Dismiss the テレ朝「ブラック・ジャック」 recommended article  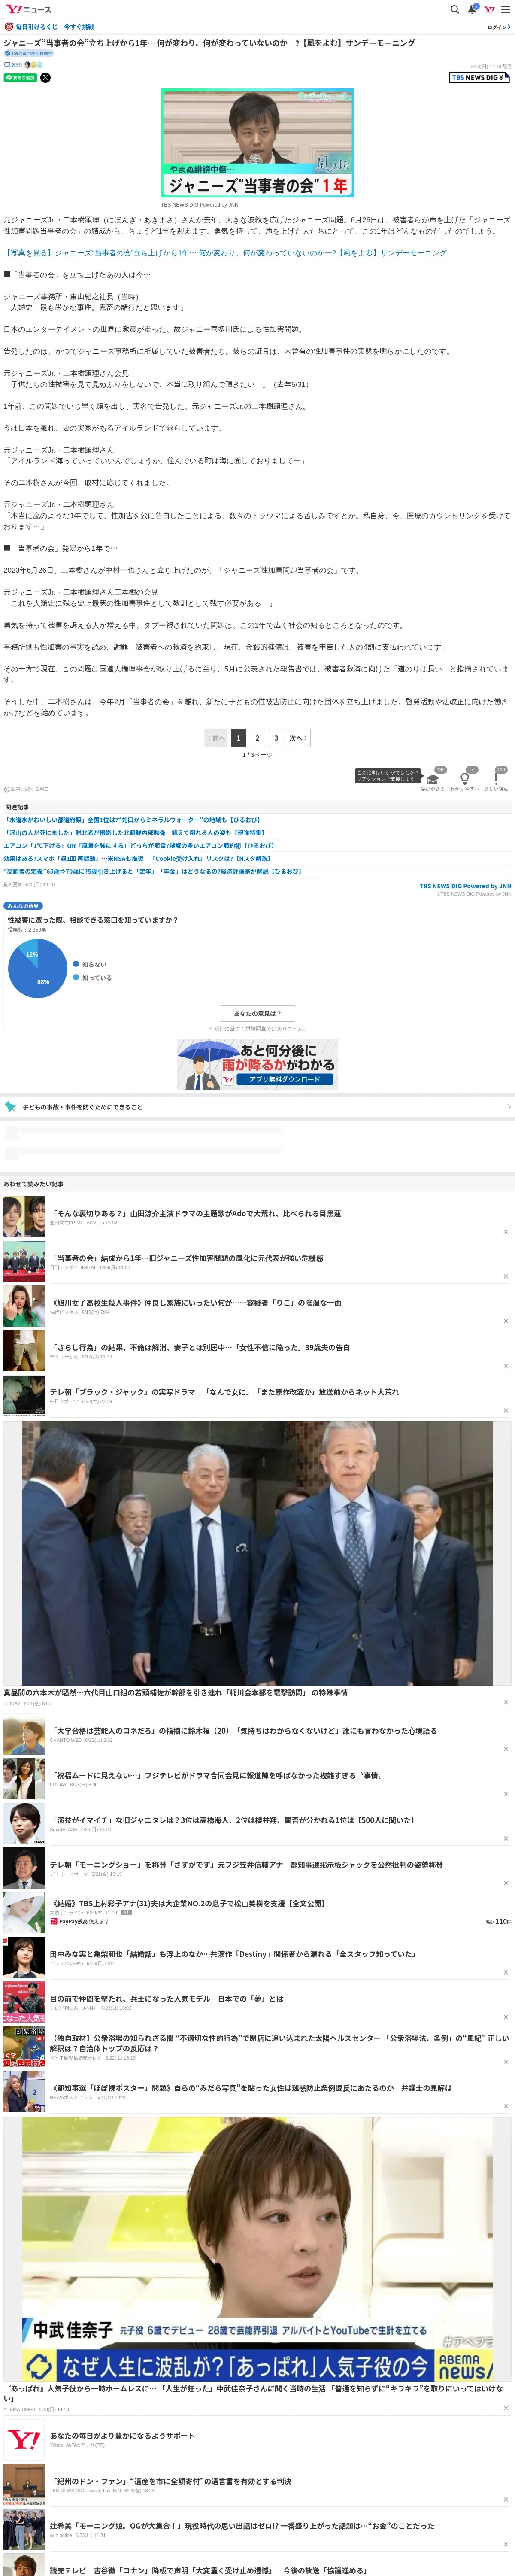[x=505, y=1410]
